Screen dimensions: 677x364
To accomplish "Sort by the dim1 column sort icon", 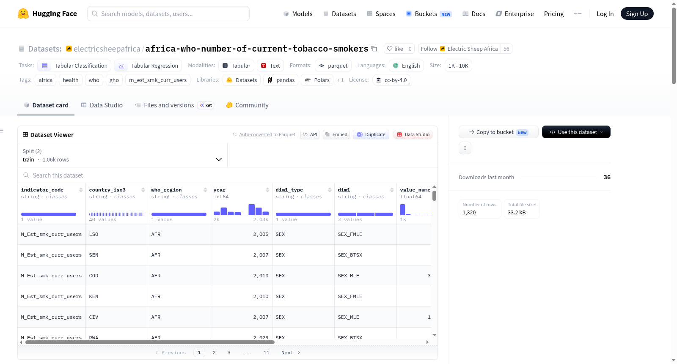I will (x=392, y=190).
